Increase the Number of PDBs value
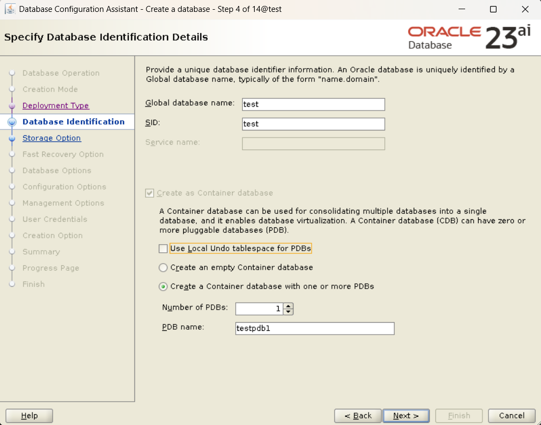This screenshot has height=425, width=541. click(288, 305)
